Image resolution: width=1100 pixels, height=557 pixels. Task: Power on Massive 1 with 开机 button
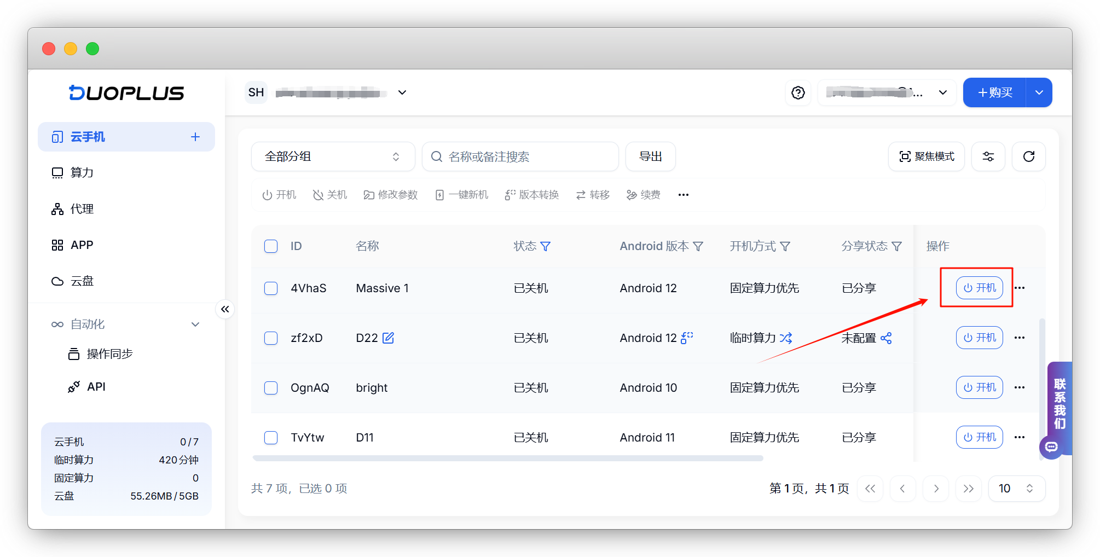point(979,288)
